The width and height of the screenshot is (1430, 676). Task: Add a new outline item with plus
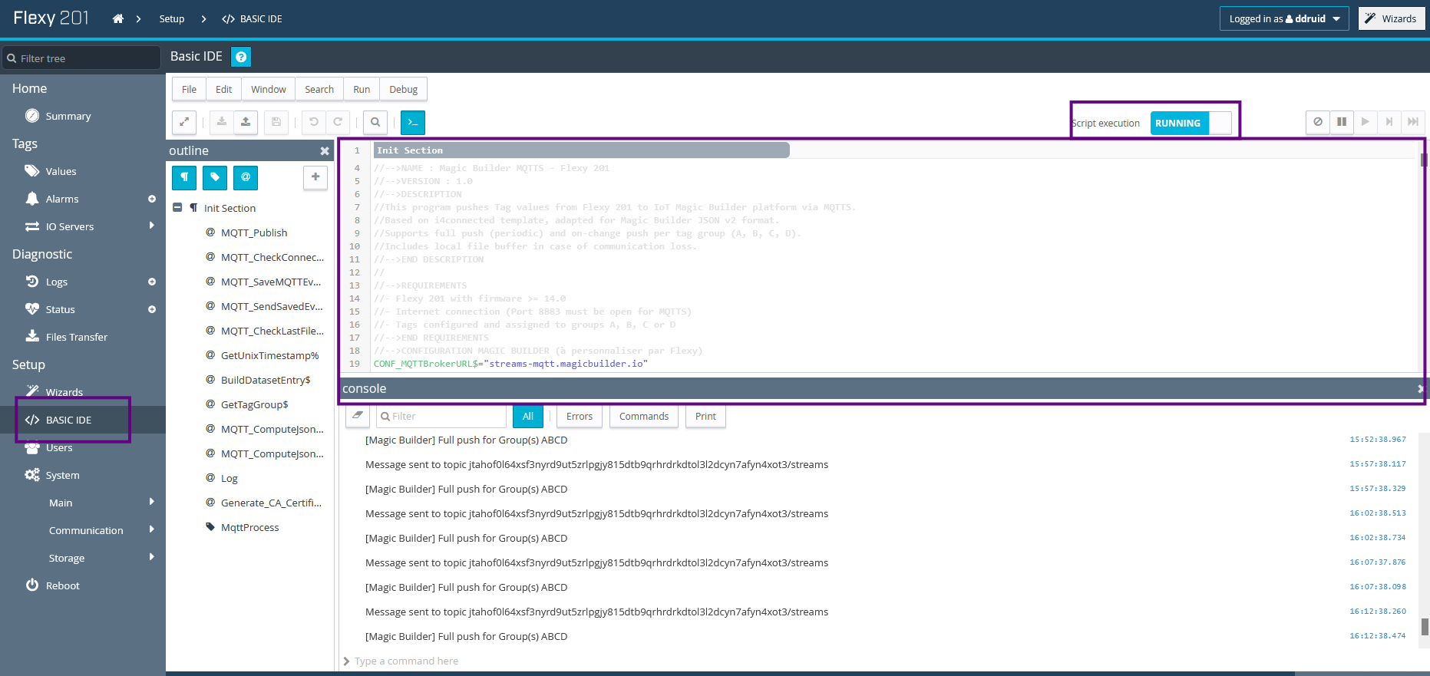point(315,177)
